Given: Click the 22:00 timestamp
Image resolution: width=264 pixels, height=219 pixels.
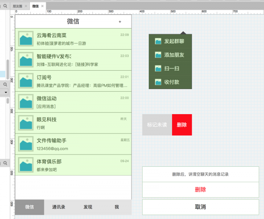Looking at the screenshot, I should click(125, 98).
